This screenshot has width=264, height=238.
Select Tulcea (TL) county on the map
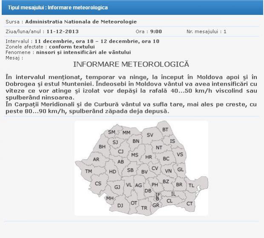pyautogui.click(x=191, y=186)
